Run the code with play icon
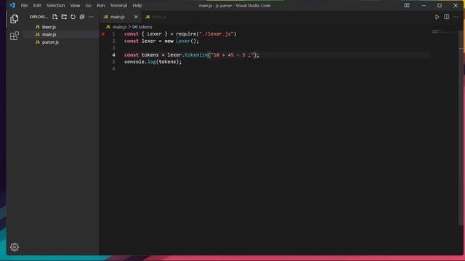 tap(437, 17)
